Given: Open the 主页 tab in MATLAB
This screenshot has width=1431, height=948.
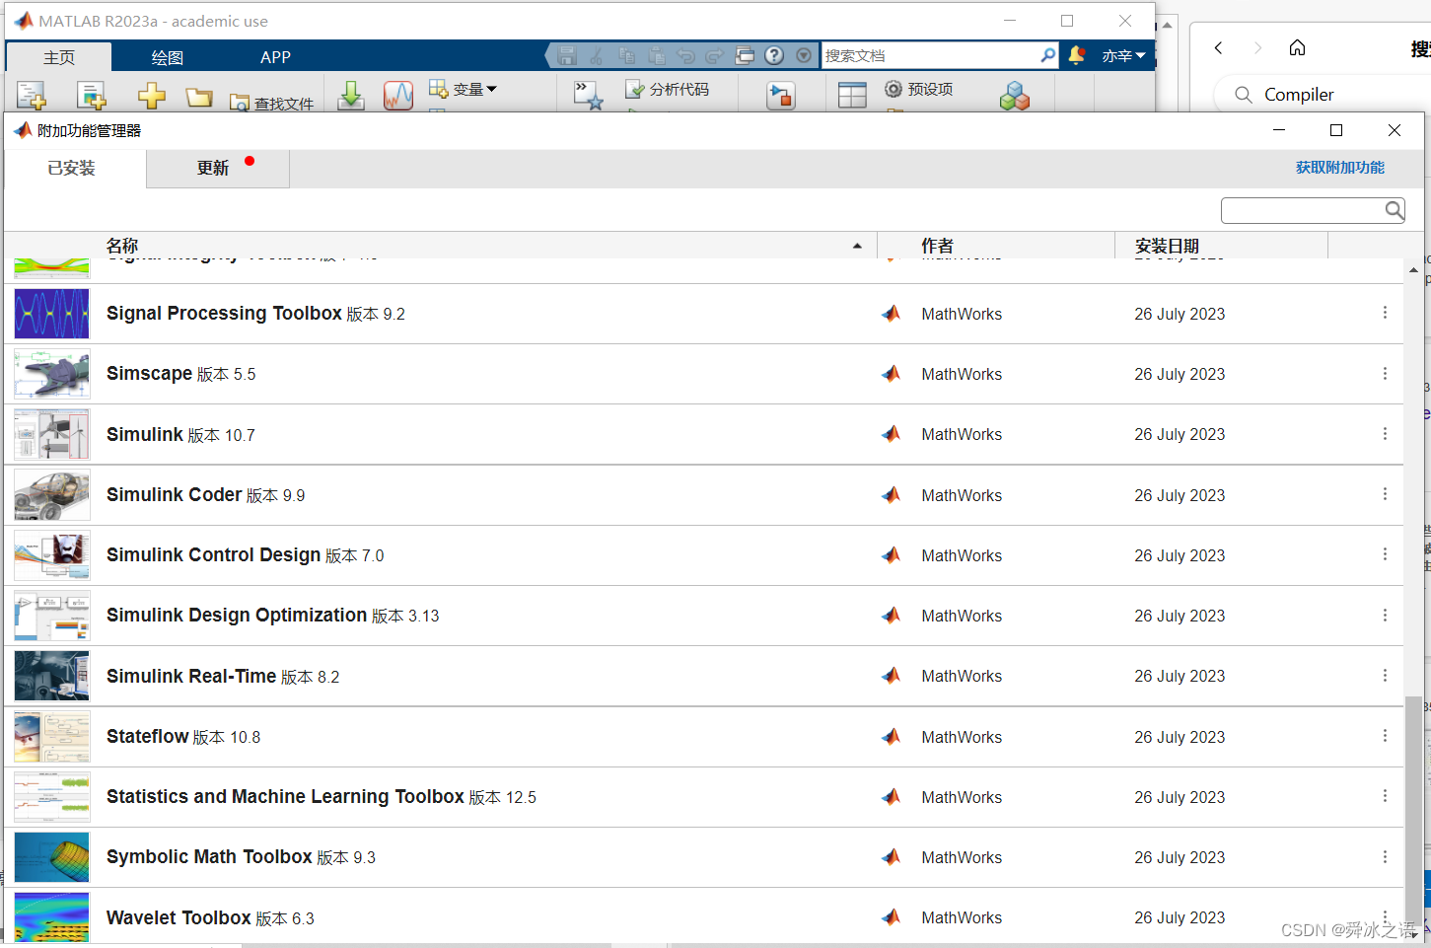Looking at the screenshot, I should tap(59, 56).
